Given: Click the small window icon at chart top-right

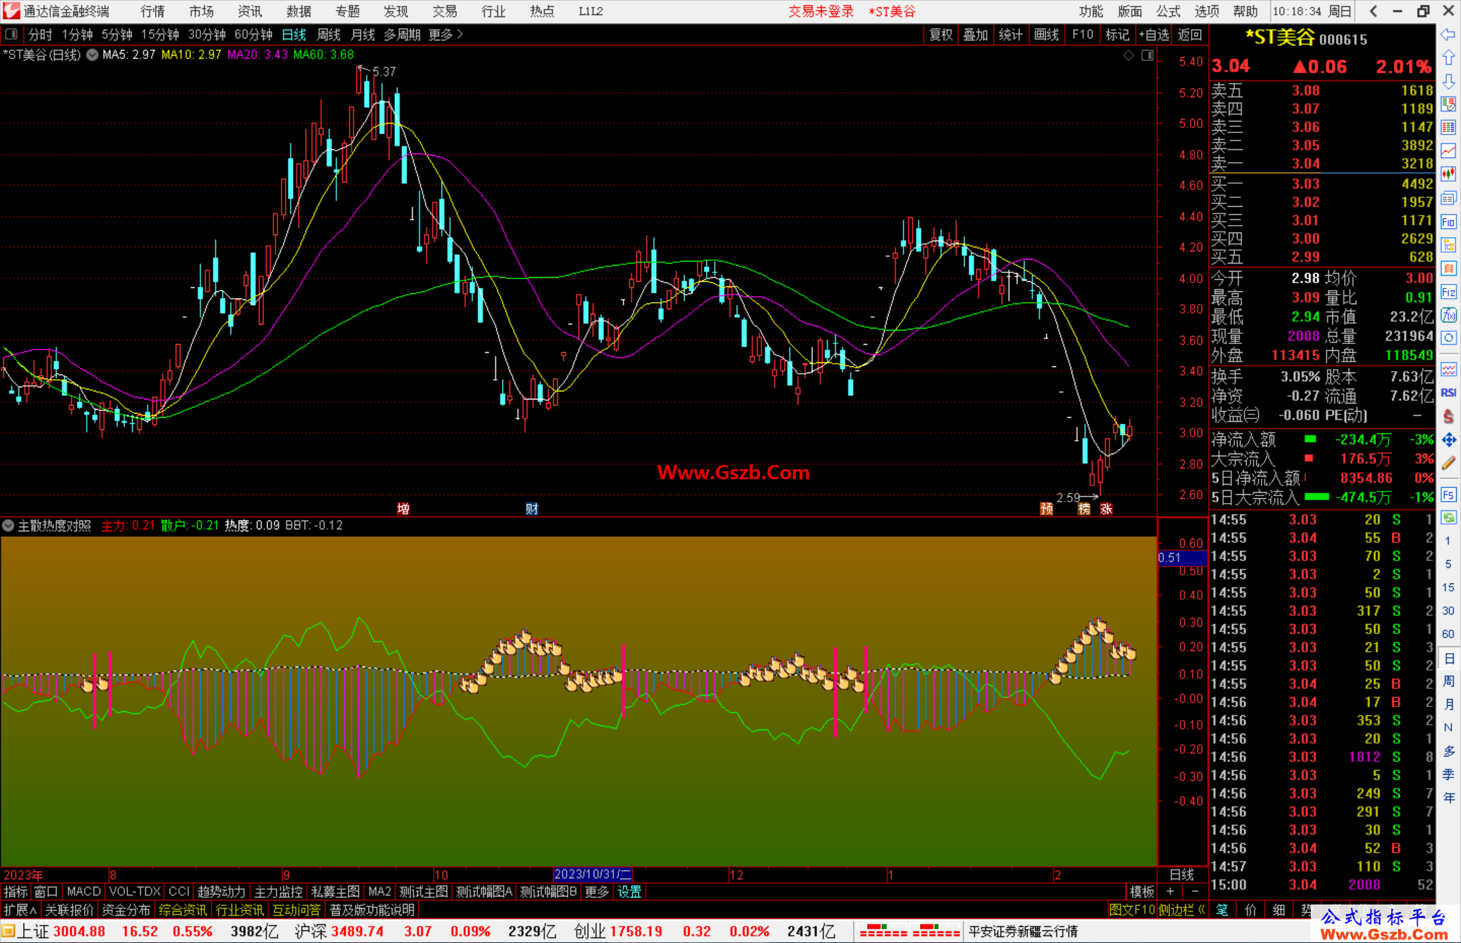Looking at the screenshot, I should pyautogui.click(x=1147, y=55).
